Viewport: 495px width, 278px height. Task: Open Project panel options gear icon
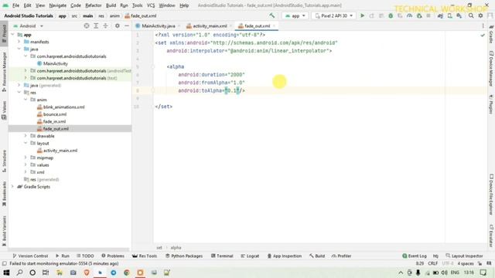(x=117, y=25)
